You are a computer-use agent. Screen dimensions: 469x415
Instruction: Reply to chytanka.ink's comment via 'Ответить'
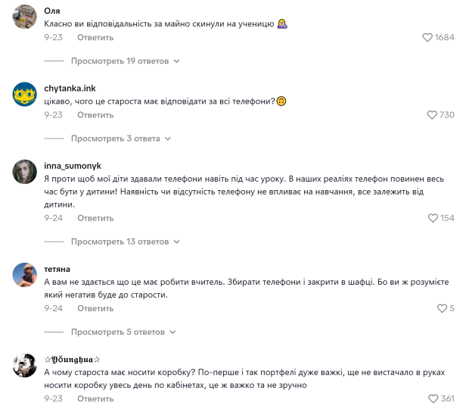tap(95, 115)
